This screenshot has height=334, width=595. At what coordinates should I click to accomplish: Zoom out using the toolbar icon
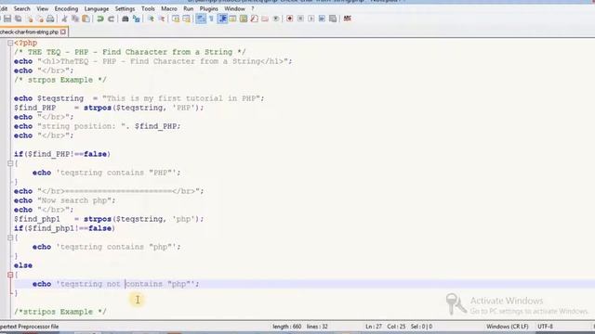point(161,19)
